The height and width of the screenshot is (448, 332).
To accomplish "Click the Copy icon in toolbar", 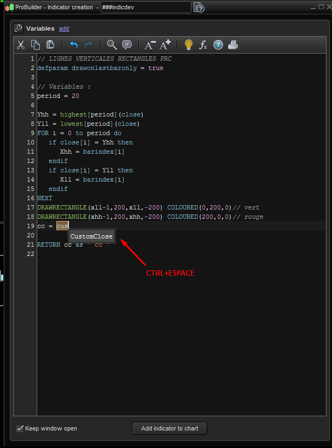I will pyautogui.click(x=36, y=45).
